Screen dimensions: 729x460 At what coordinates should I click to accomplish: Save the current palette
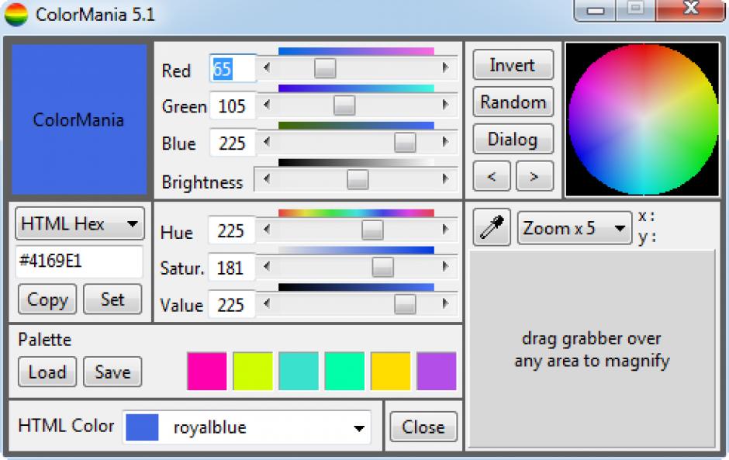click(112, 372)
